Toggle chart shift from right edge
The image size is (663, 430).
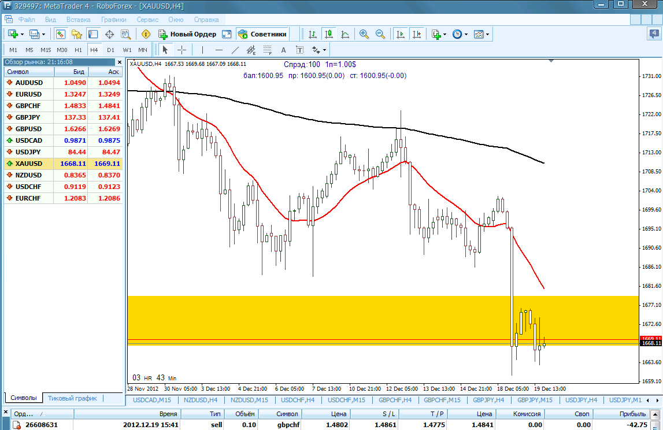(x=417, y=34)
